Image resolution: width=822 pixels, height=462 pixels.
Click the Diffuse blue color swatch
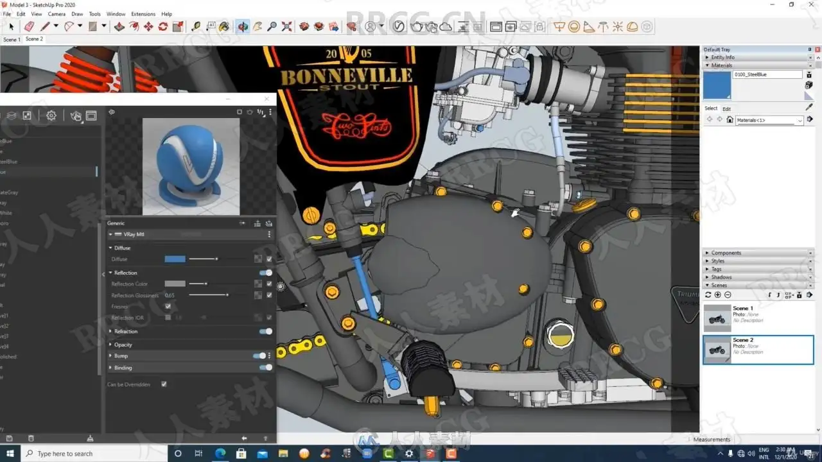pyautogui.click(x=175, y=259)
